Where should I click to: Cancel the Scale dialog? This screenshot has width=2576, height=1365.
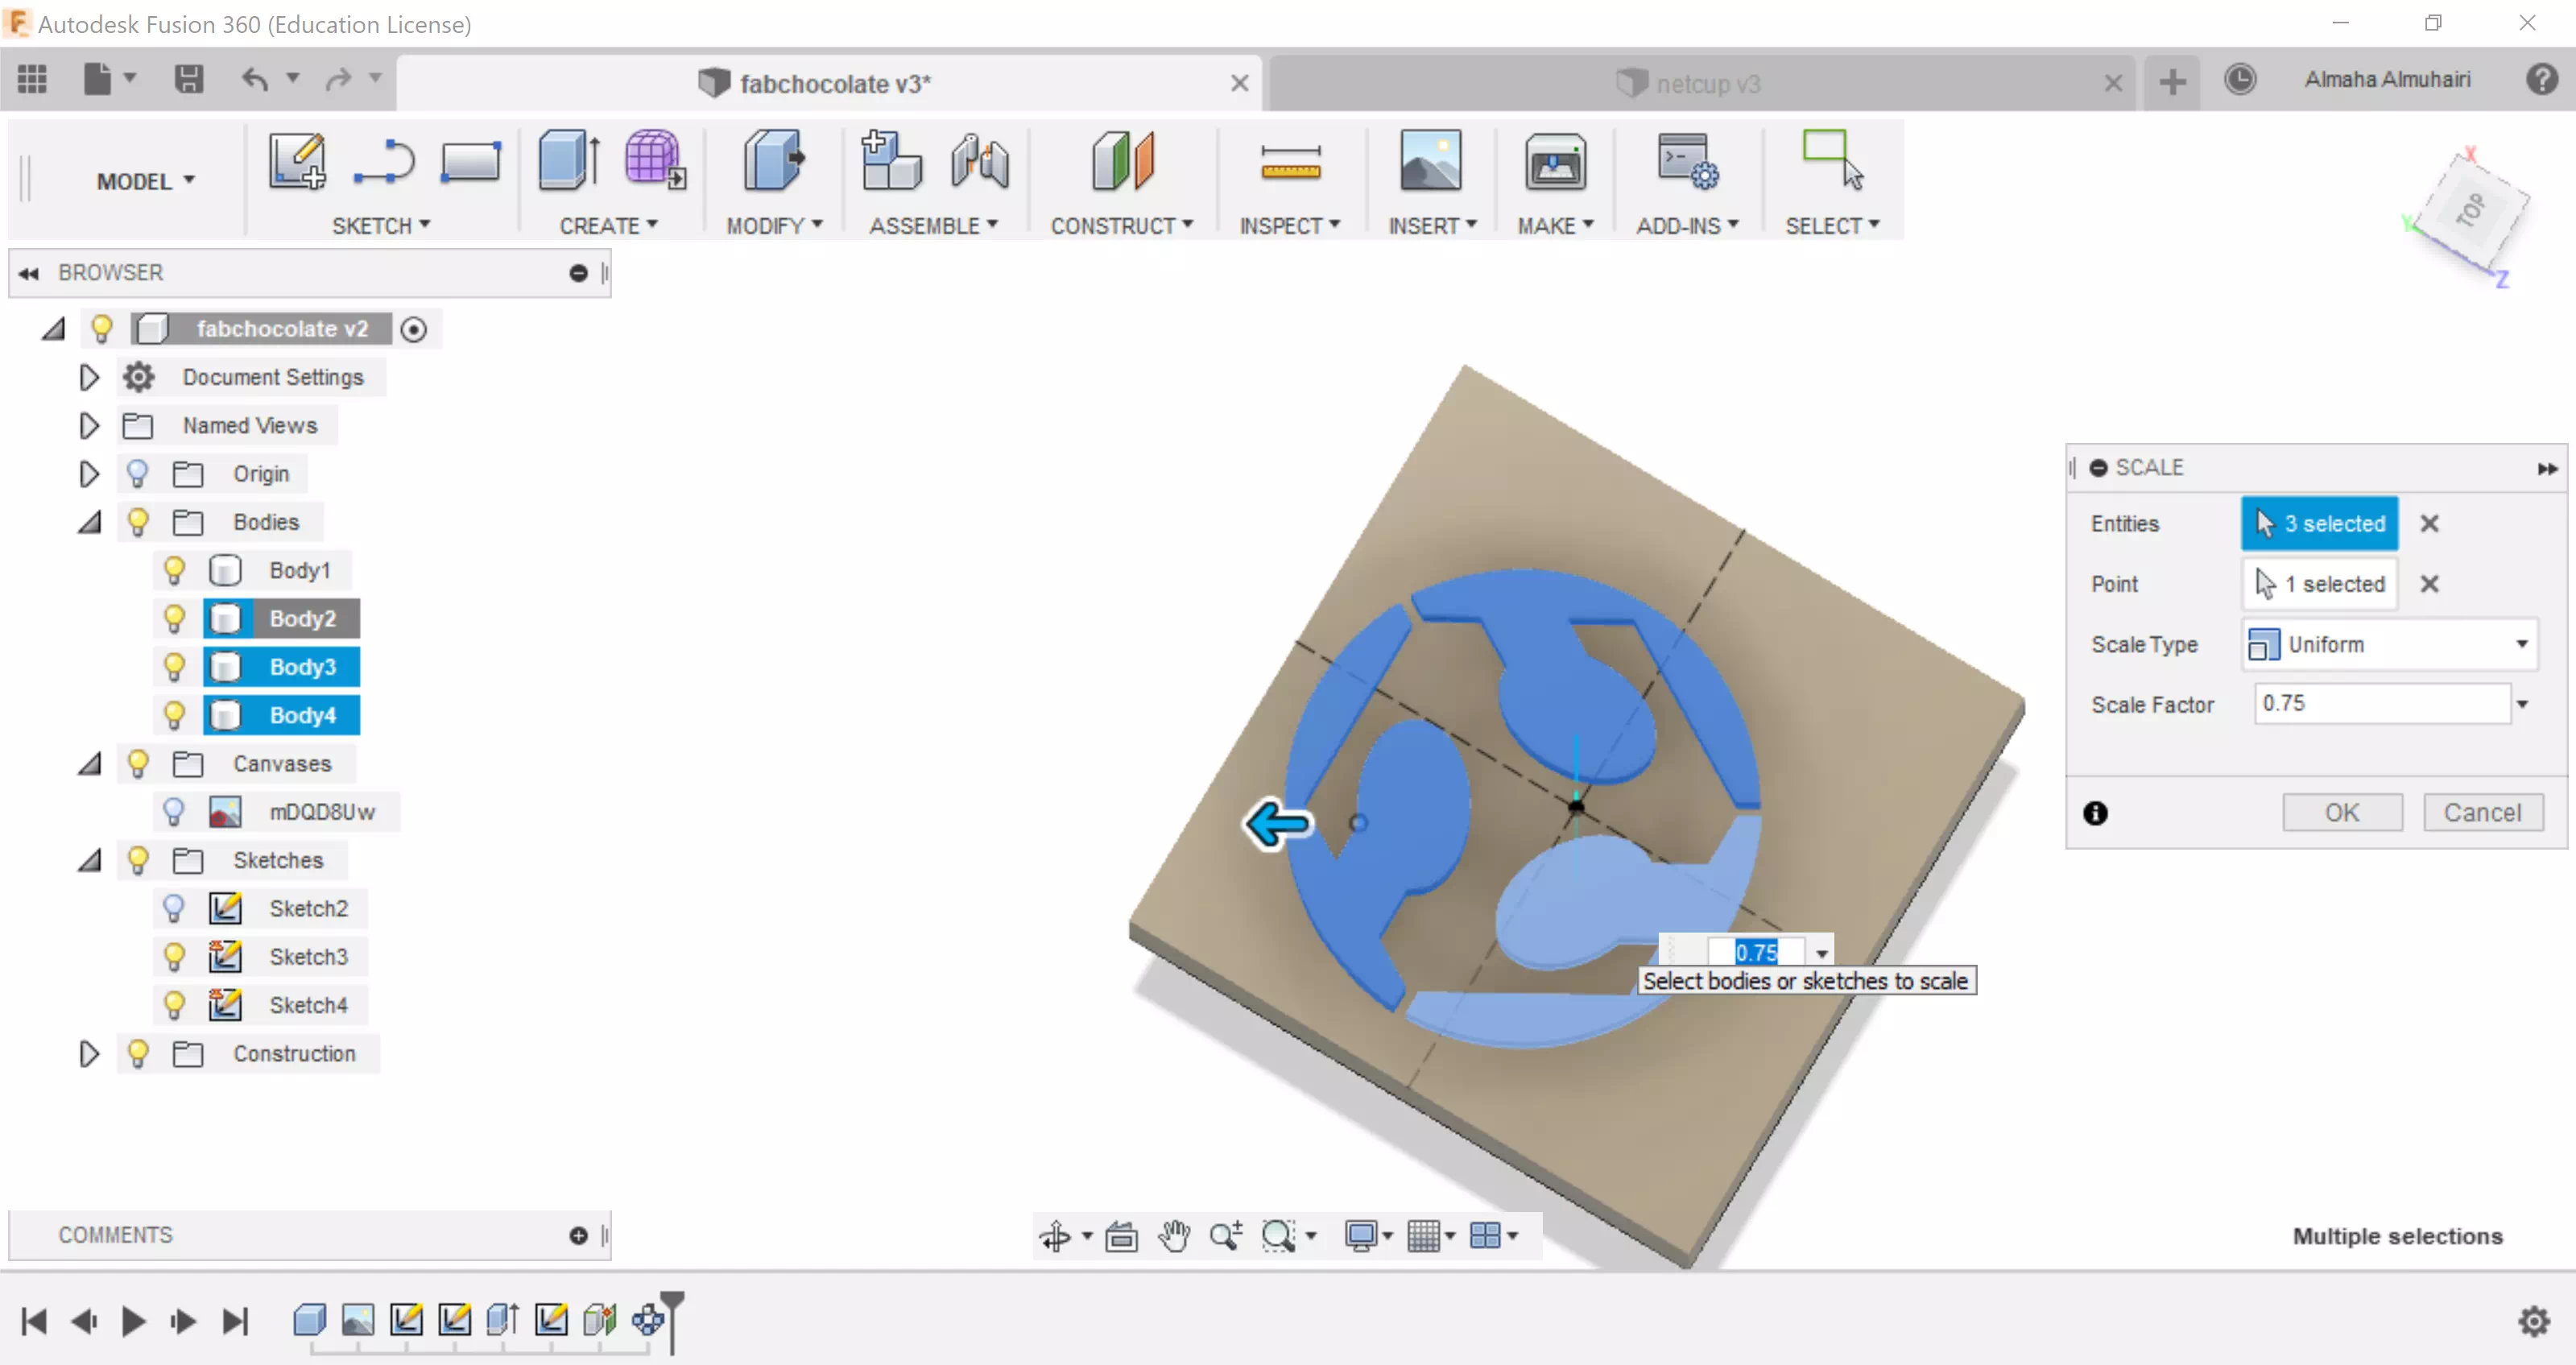coord(2482,812)
